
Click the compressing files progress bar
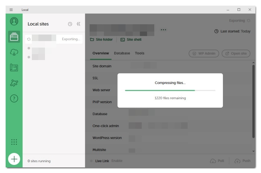[170, 90]
